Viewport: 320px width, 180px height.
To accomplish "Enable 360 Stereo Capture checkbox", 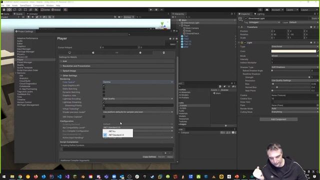I will coord(104,116).
